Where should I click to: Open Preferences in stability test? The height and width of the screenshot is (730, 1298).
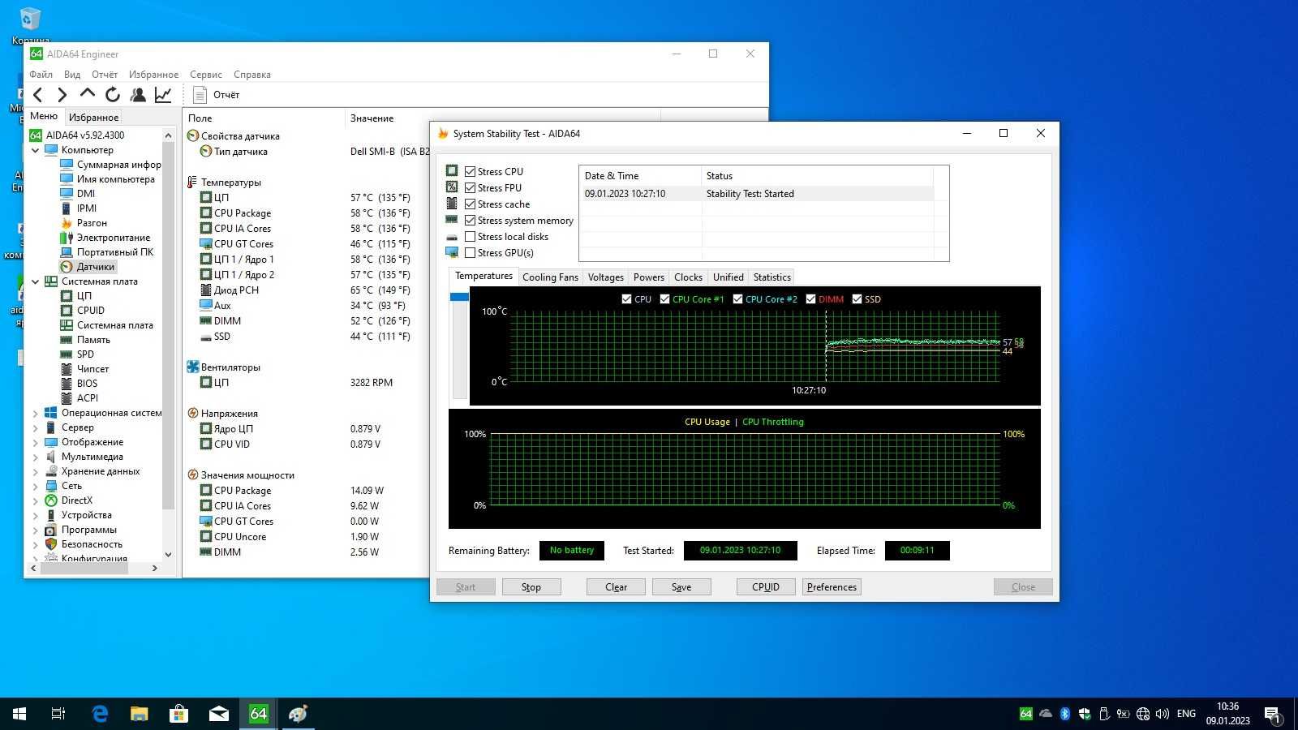click(x=832, y=587)
